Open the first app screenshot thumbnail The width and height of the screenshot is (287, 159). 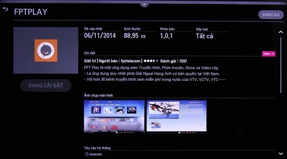coord(114,116)
